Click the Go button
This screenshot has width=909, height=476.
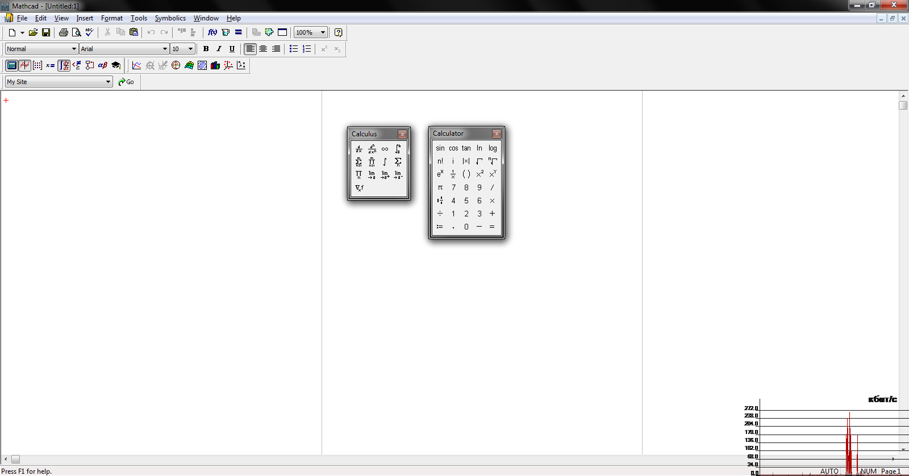(x=126, y=82)
